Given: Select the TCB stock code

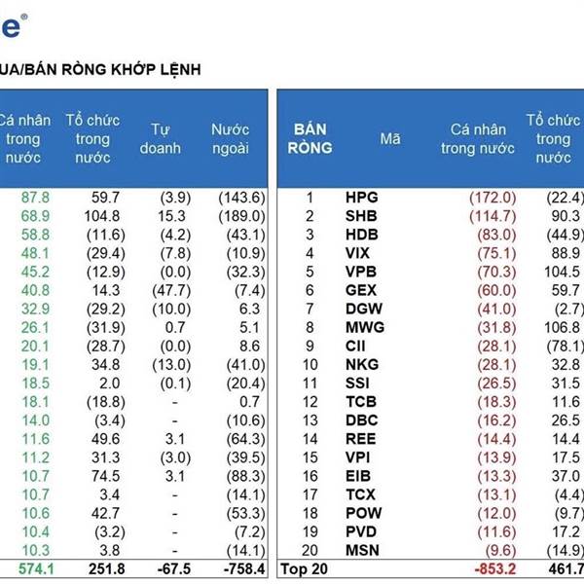Looking at the screenshot, I should pos(360,402).
